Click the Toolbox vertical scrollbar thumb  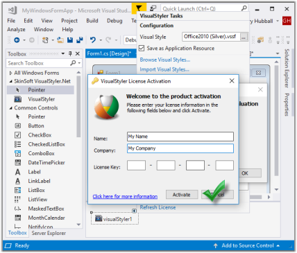pos(78,107)
